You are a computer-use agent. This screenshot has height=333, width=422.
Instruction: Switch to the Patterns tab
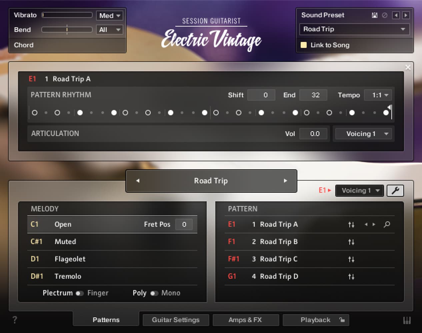coord(106,320)
